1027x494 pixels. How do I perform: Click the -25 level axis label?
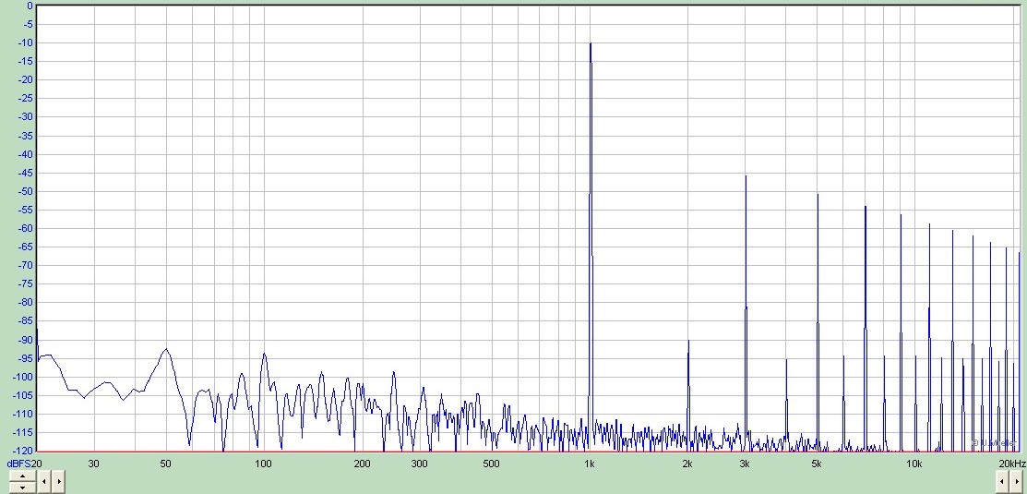click(25, 99)
